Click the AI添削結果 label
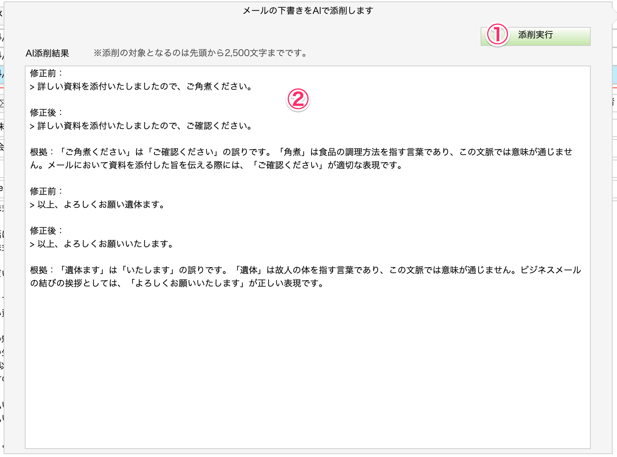The height and width of the screenshot is (457, 617). pyautogui.click(x=47, y=53)
